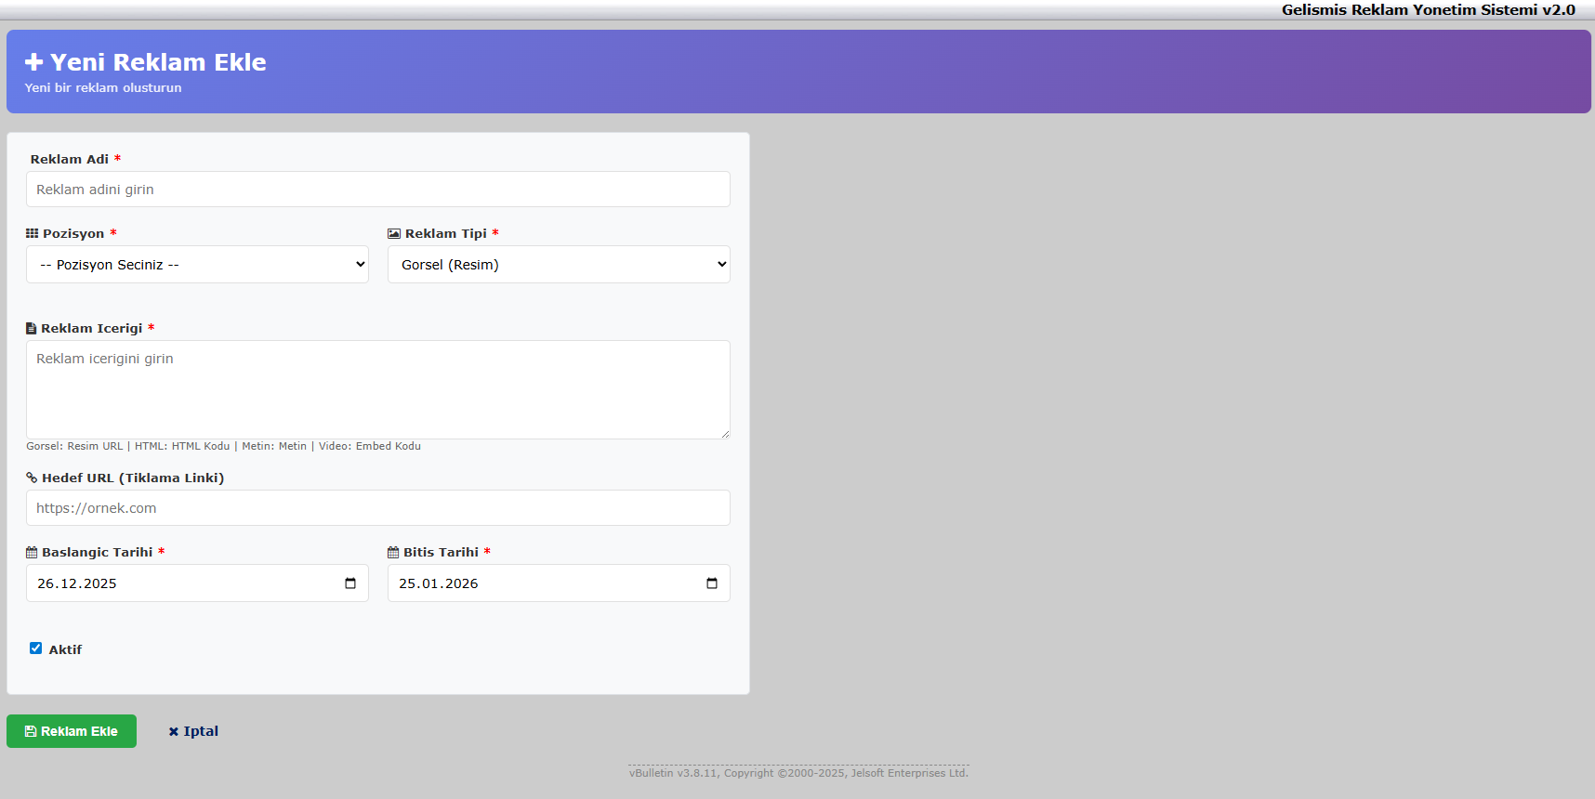The image size is (1595, 799).
Task: Click the calendar icon beside Baslangic Tarihi label
Action: tap(32, 552)
